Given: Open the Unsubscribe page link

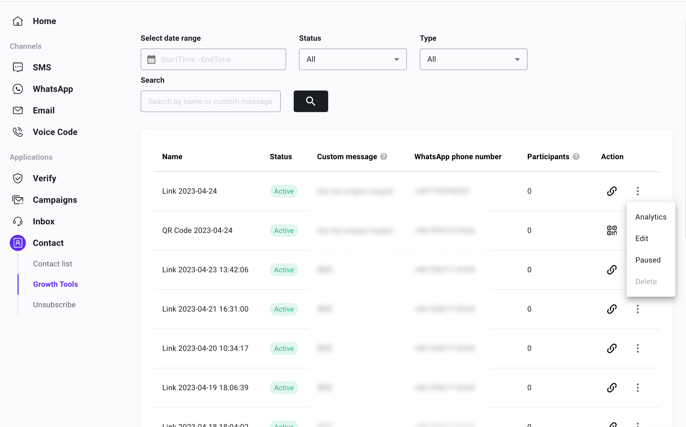Looking at the screenshot, I should click(x=54, y=304).
